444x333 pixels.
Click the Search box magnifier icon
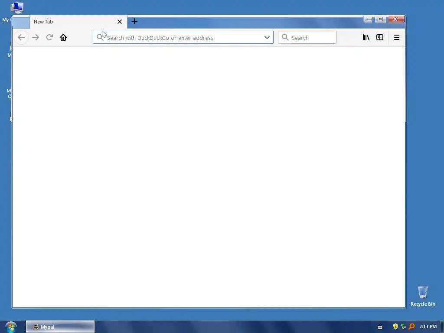coord(285,37)
